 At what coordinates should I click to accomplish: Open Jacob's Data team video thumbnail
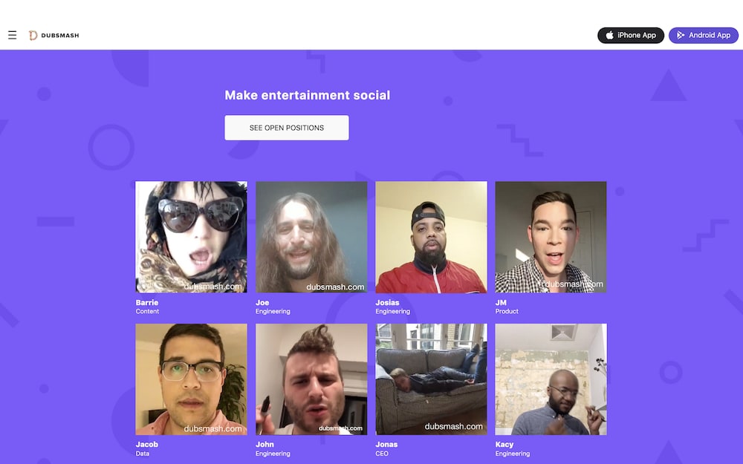tap(191, 379)
